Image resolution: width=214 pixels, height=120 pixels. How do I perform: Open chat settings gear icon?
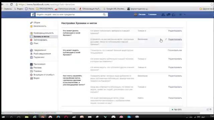211,109
